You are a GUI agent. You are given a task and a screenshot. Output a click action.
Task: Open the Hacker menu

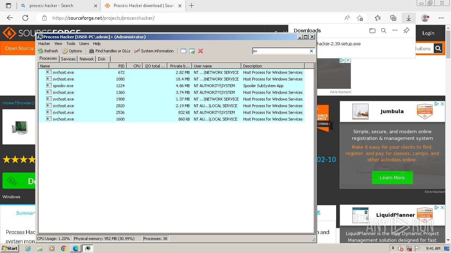(x=44, y=44)
